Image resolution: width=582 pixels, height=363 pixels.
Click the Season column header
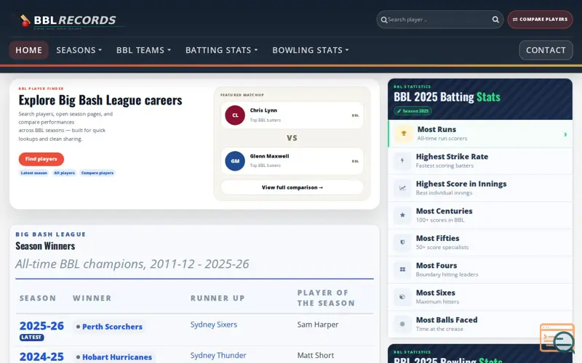(x=38, y=298)
